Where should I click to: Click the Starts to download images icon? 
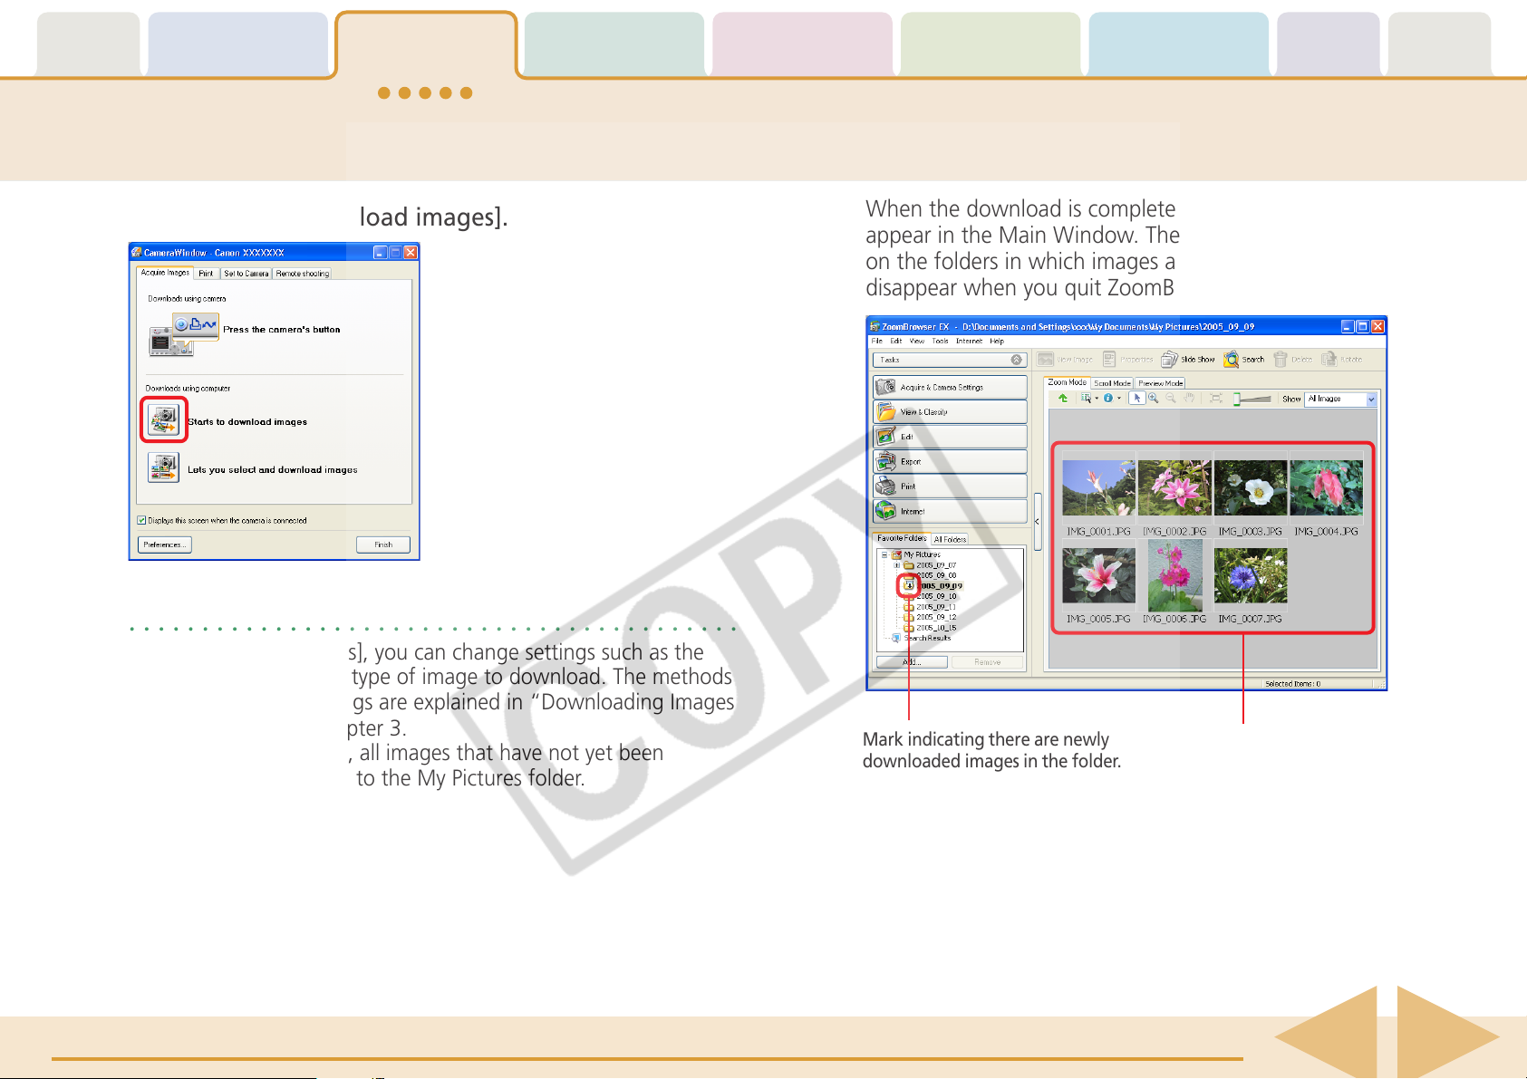point(164,419)
